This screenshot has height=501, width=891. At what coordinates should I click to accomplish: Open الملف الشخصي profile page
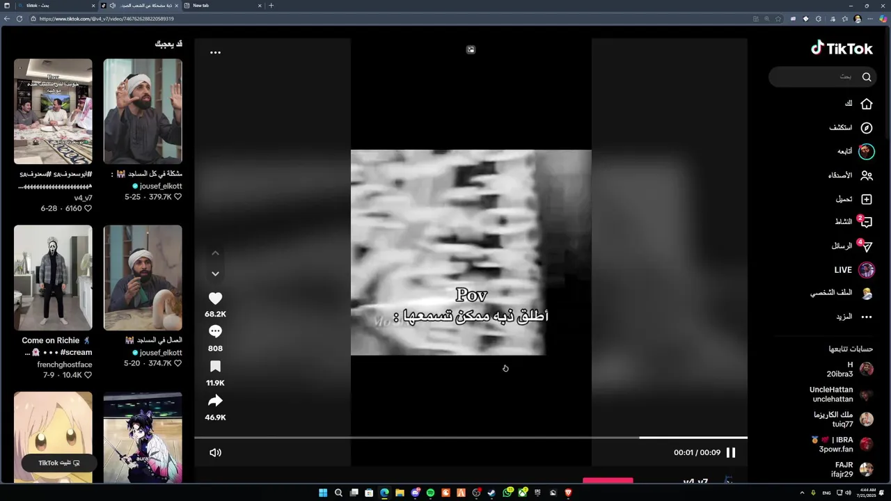tap(841, 294)
